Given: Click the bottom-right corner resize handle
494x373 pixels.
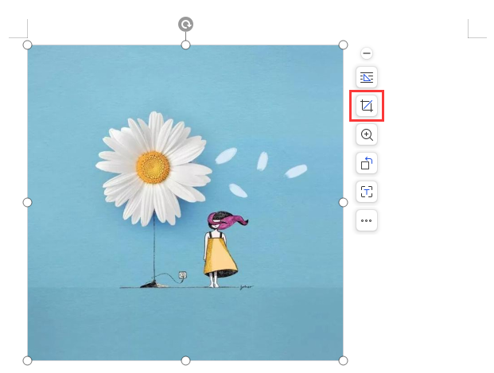Looking at the screenshot, I should 343,360.
